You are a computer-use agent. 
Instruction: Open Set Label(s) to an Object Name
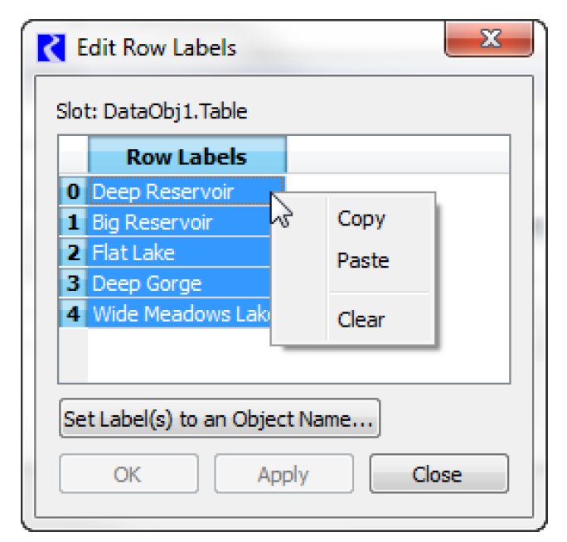click(x=219, y=419)
